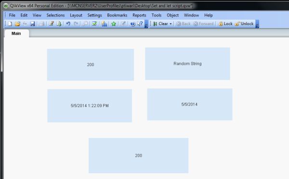Open the Clear dropdown arrow
The height and width of the screenshot is (179, 289).
tap(171, 24)
